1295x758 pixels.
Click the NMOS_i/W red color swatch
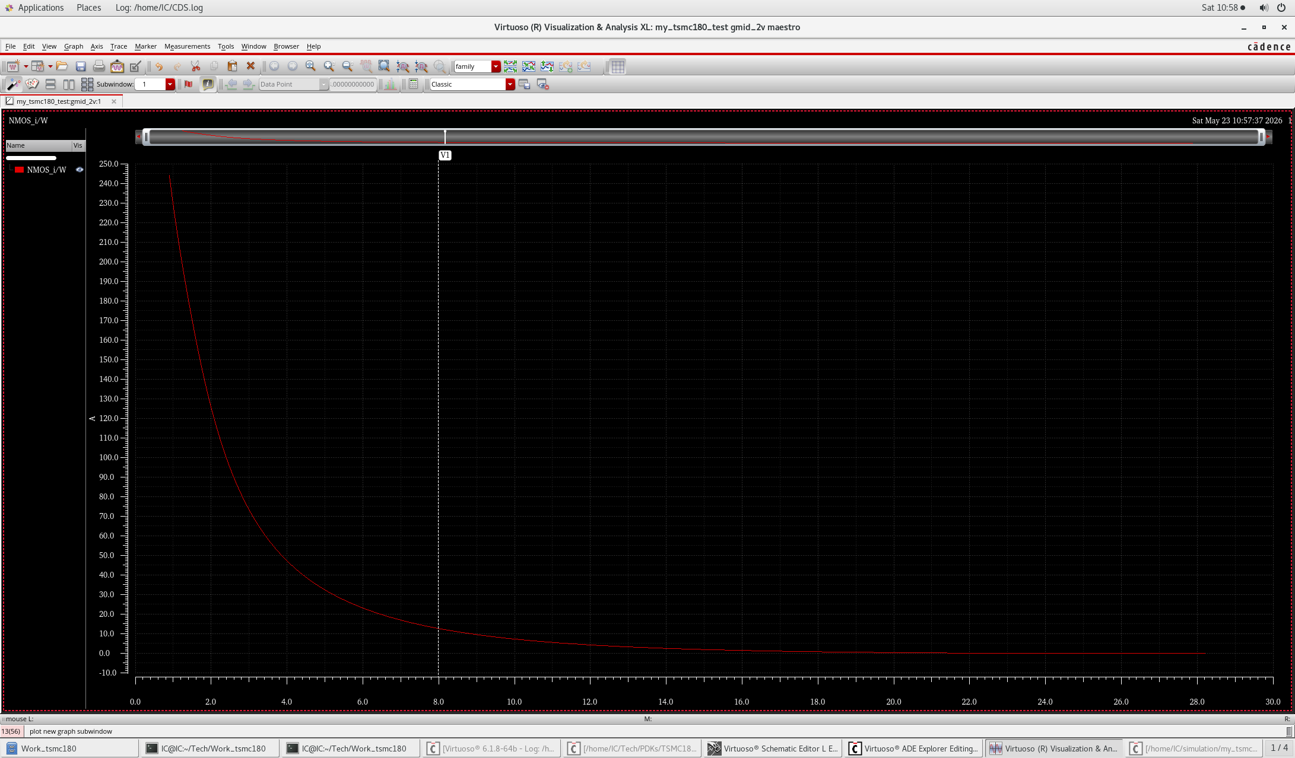19,170
